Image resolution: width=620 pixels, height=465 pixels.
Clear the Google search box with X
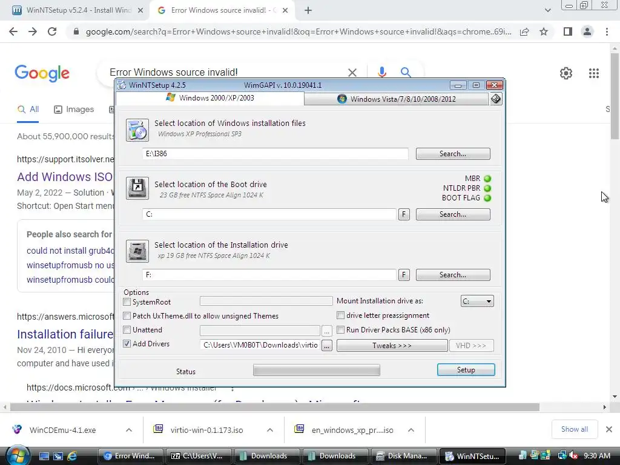pos(352,73)
